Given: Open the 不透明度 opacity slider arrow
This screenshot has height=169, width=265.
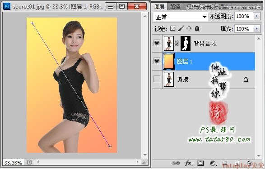Looking at the screenshot, I should tap(257, 16).
